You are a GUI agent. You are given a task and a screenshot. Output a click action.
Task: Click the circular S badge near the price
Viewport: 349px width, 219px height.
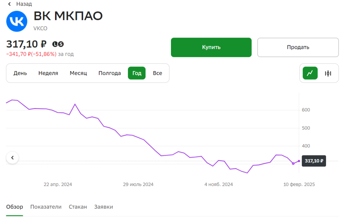(x=61, y=44)
